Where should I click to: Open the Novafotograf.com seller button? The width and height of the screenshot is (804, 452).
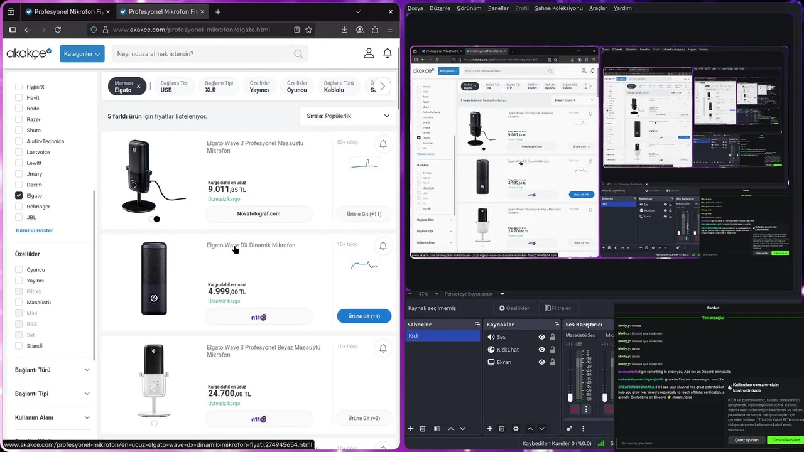pos(259,214)
